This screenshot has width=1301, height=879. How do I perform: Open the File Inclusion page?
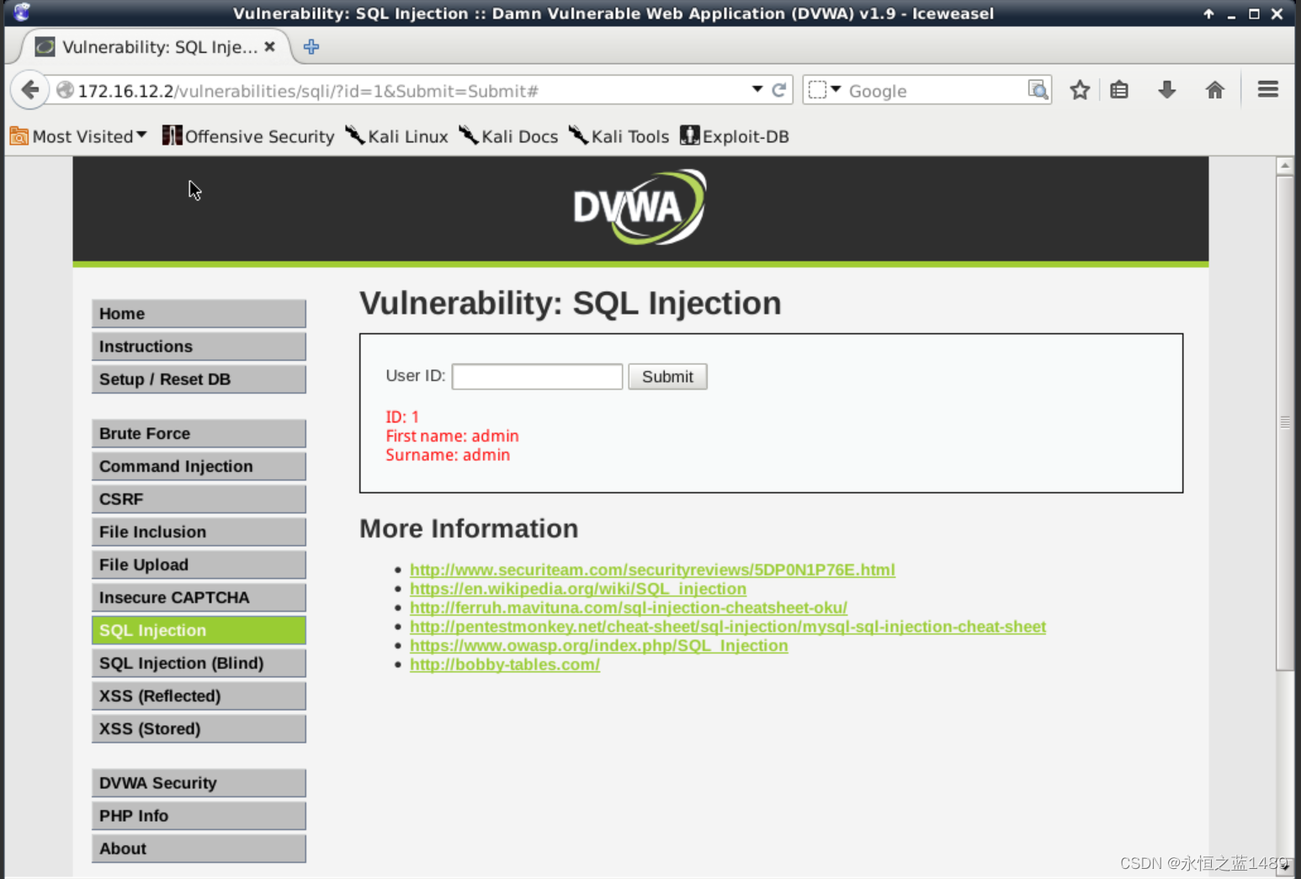tap(199, 532)
